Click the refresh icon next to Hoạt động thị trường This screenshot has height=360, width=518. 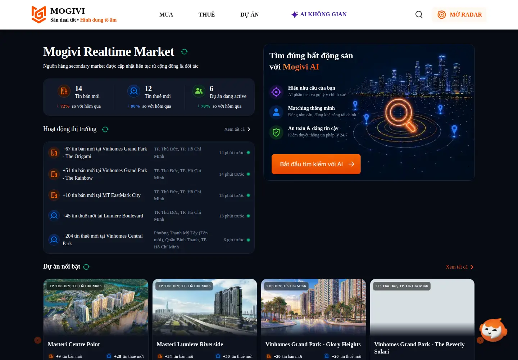click(x=105, y=129)
